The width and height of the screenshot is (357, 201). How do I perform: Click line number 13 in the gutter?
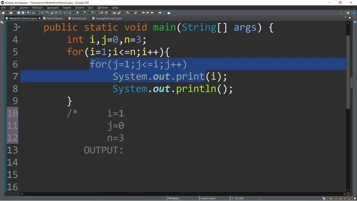(x=12, y=150)
